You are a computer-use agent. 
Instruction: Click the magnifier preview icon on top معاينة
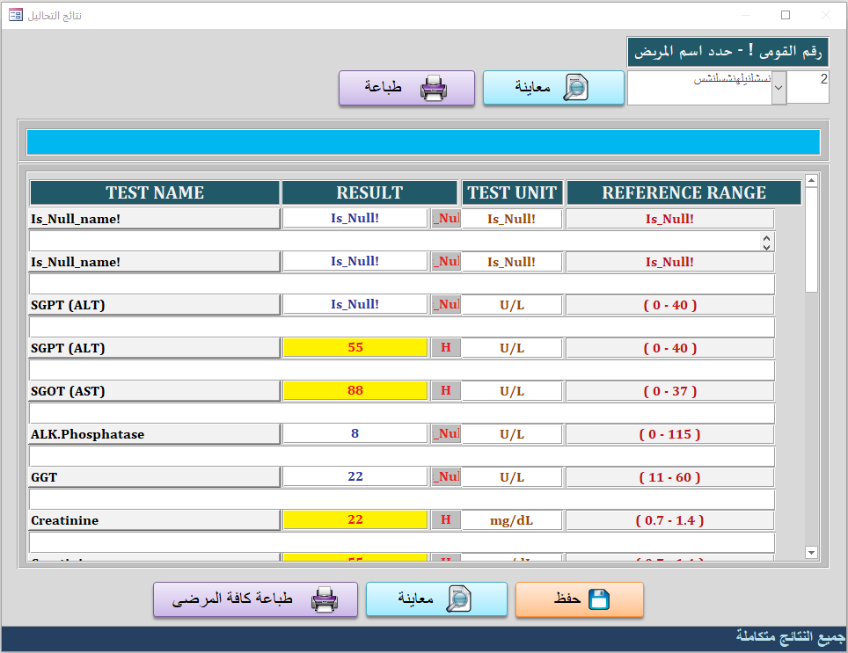(x=576, y=88)
